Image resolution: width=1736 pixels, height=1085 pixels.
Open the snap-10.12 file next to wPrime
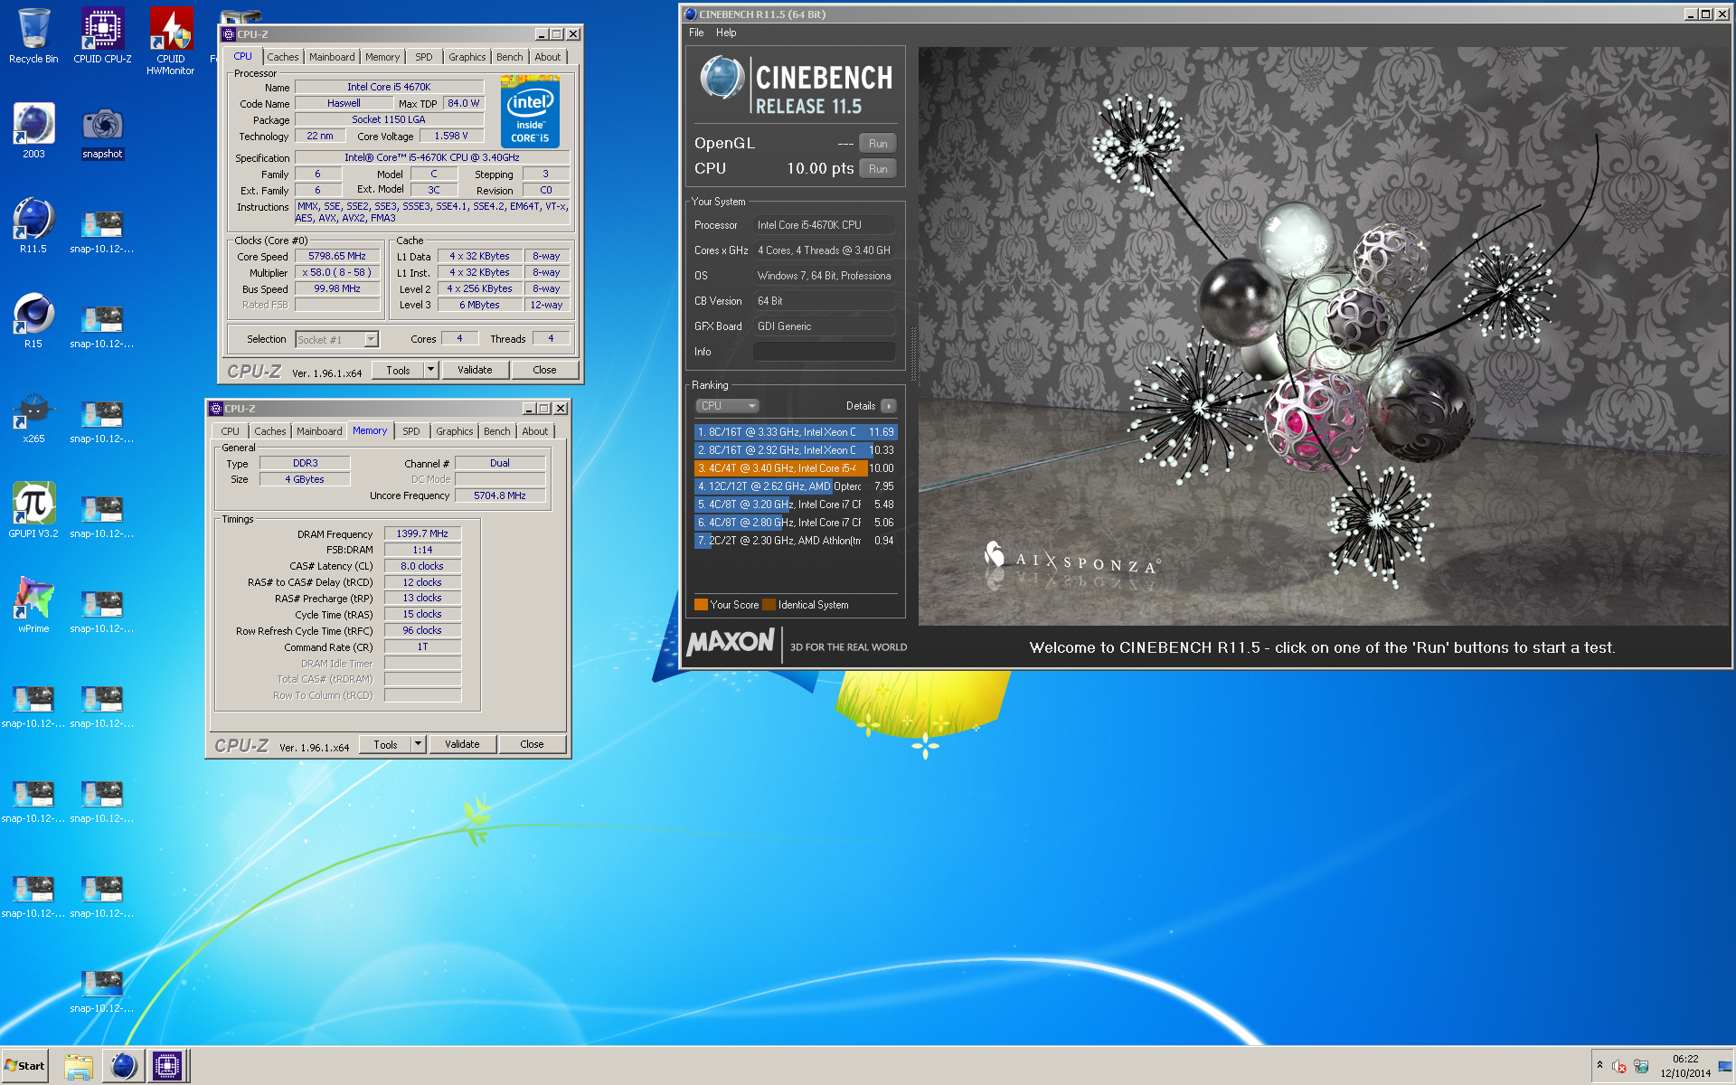(102, 610)
